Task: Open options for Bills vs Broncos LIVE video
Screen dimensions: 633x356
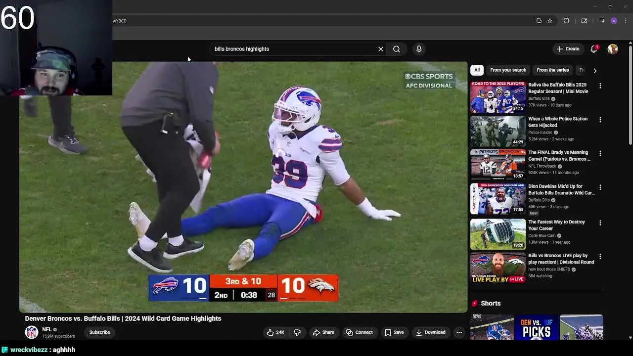Action: click(600, 257)
